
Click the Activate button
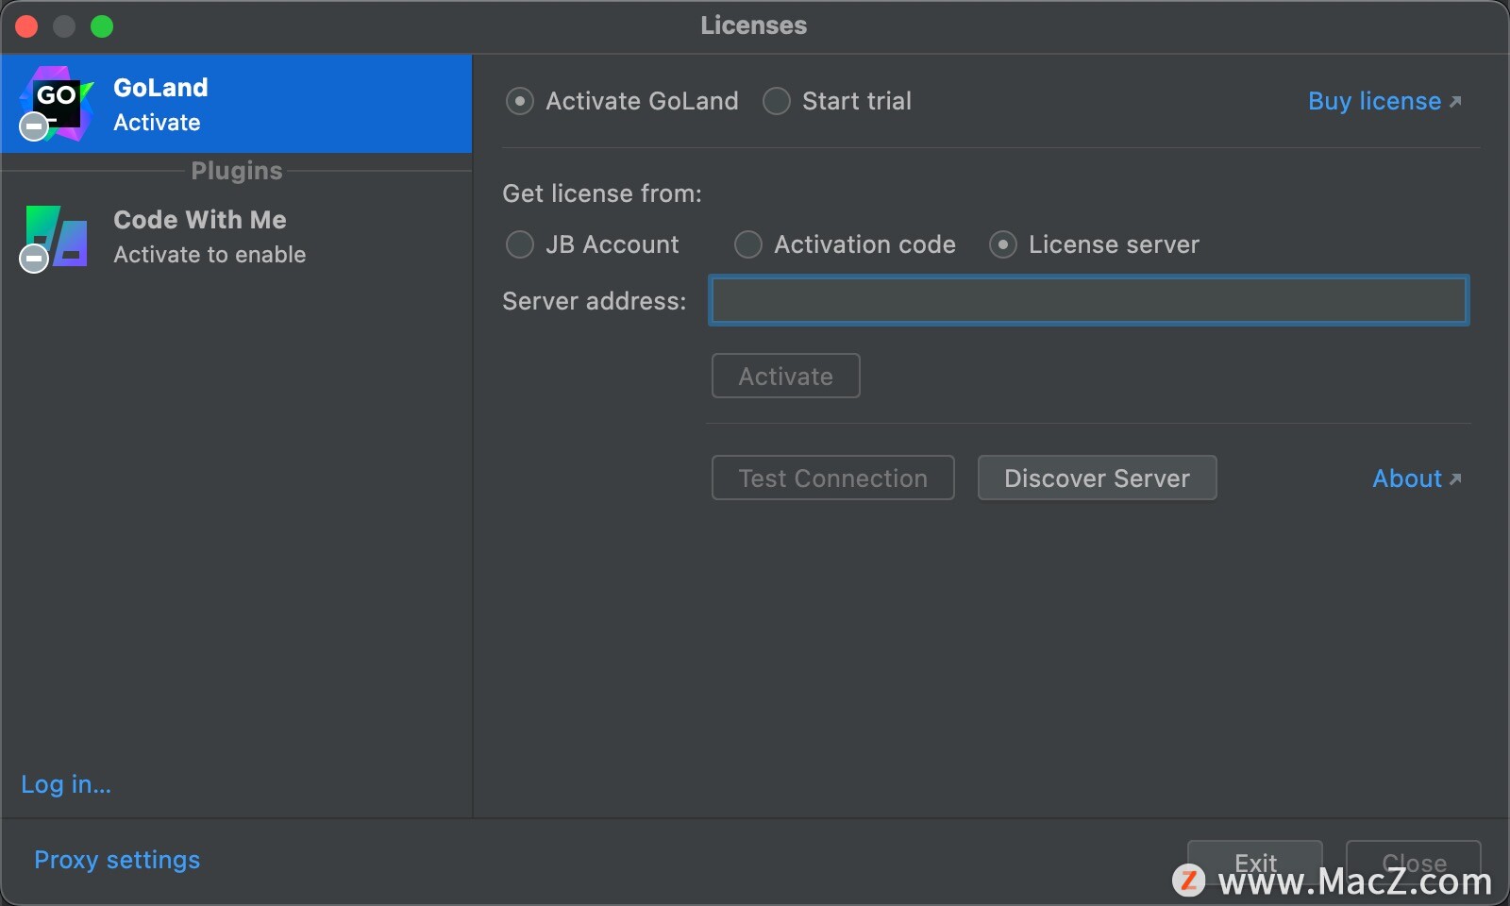(x=786, y=376)
